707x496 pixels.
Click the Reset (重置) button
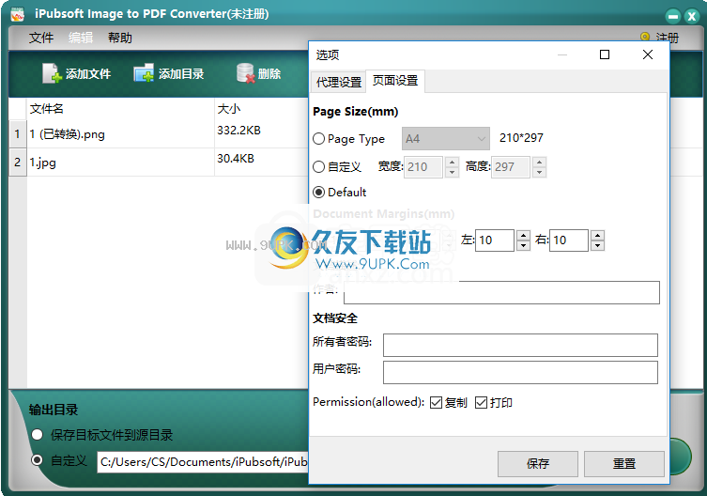point(624,463)
